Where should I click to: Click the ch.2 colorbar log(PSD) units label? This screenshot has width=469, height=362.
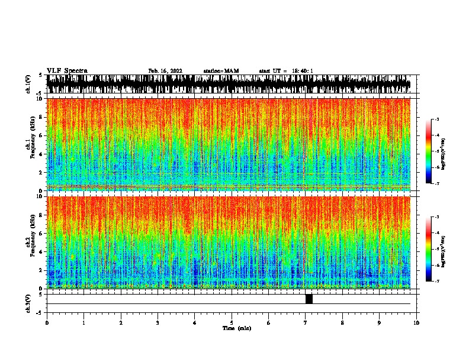tap(444, 251)
